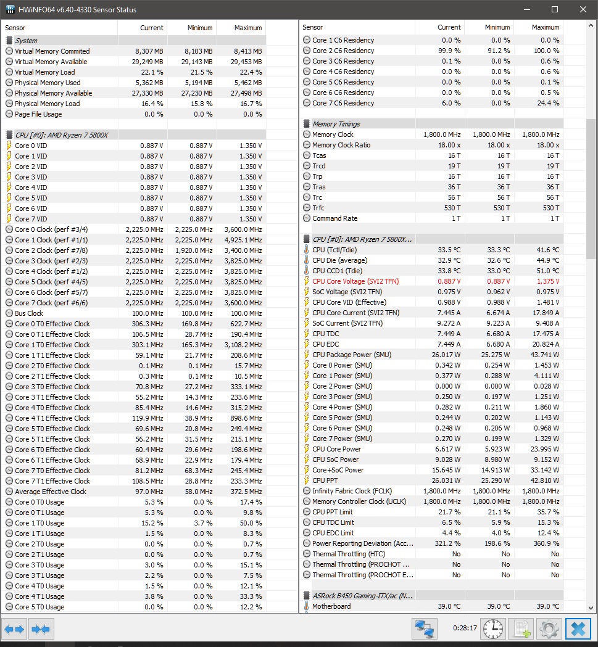The height and width of the screenshot is (647, 598).
Task: Select SoC Voltage (SVI2 TFN) row
Action: [431, 292]
